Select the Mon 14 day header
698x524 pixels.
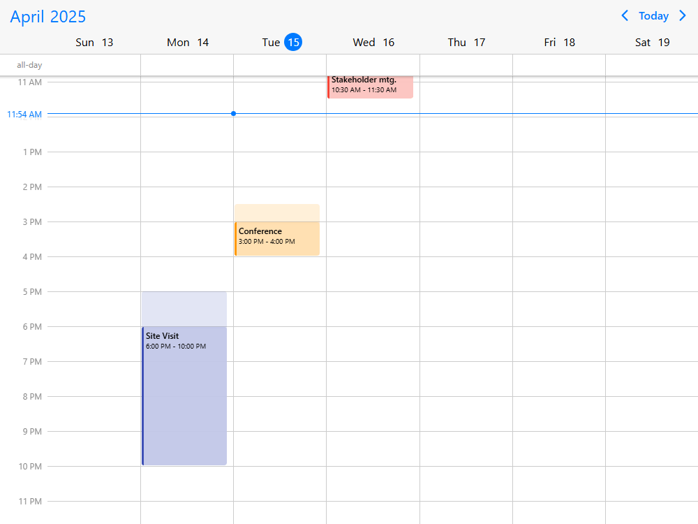click(x=187, y=43)
